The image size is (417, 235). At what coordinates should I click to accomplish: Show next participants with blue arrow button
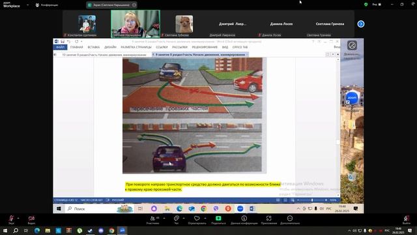coord(361,24)
